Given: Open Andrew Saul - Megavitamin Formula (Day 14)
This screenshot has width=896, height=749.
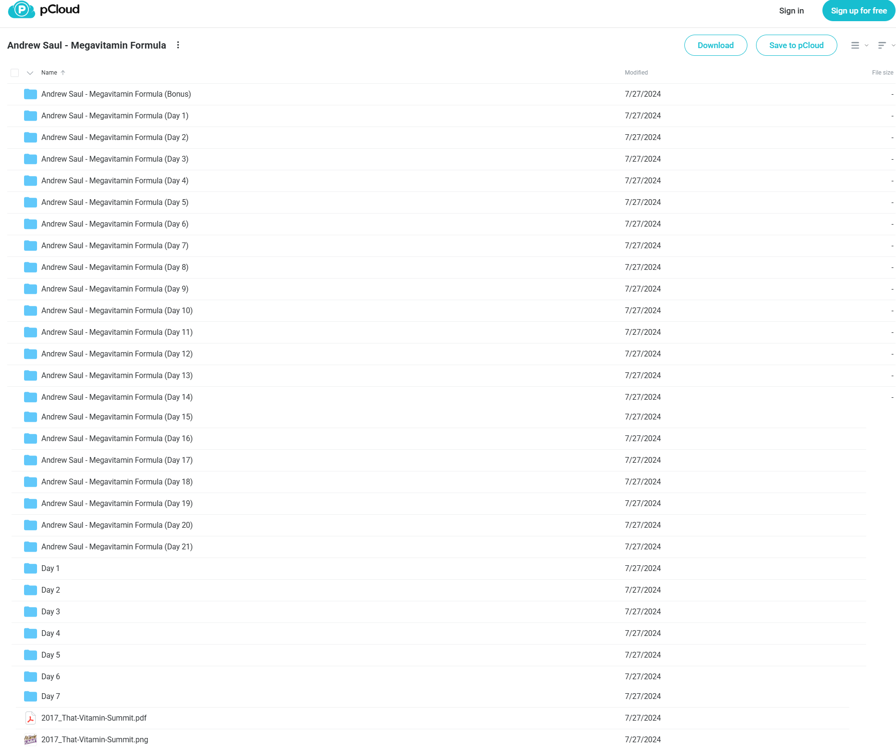Looking at the screenshot, I should 117,397.
